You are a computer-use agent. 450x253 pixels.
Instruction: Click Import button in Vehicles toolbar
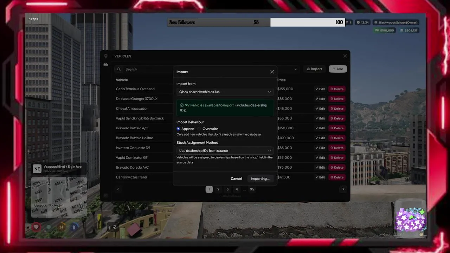[314, 69]
